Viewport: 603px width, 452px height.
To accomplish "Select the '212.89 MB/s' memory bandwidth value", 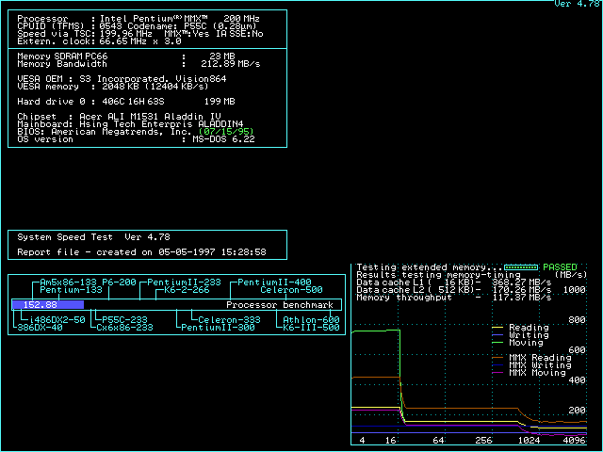I will pyautogui.click(x=230, y=64).
